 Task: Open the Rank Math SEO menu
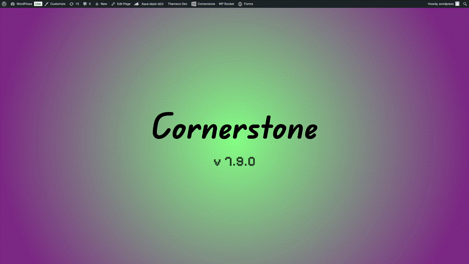[149, 4]
